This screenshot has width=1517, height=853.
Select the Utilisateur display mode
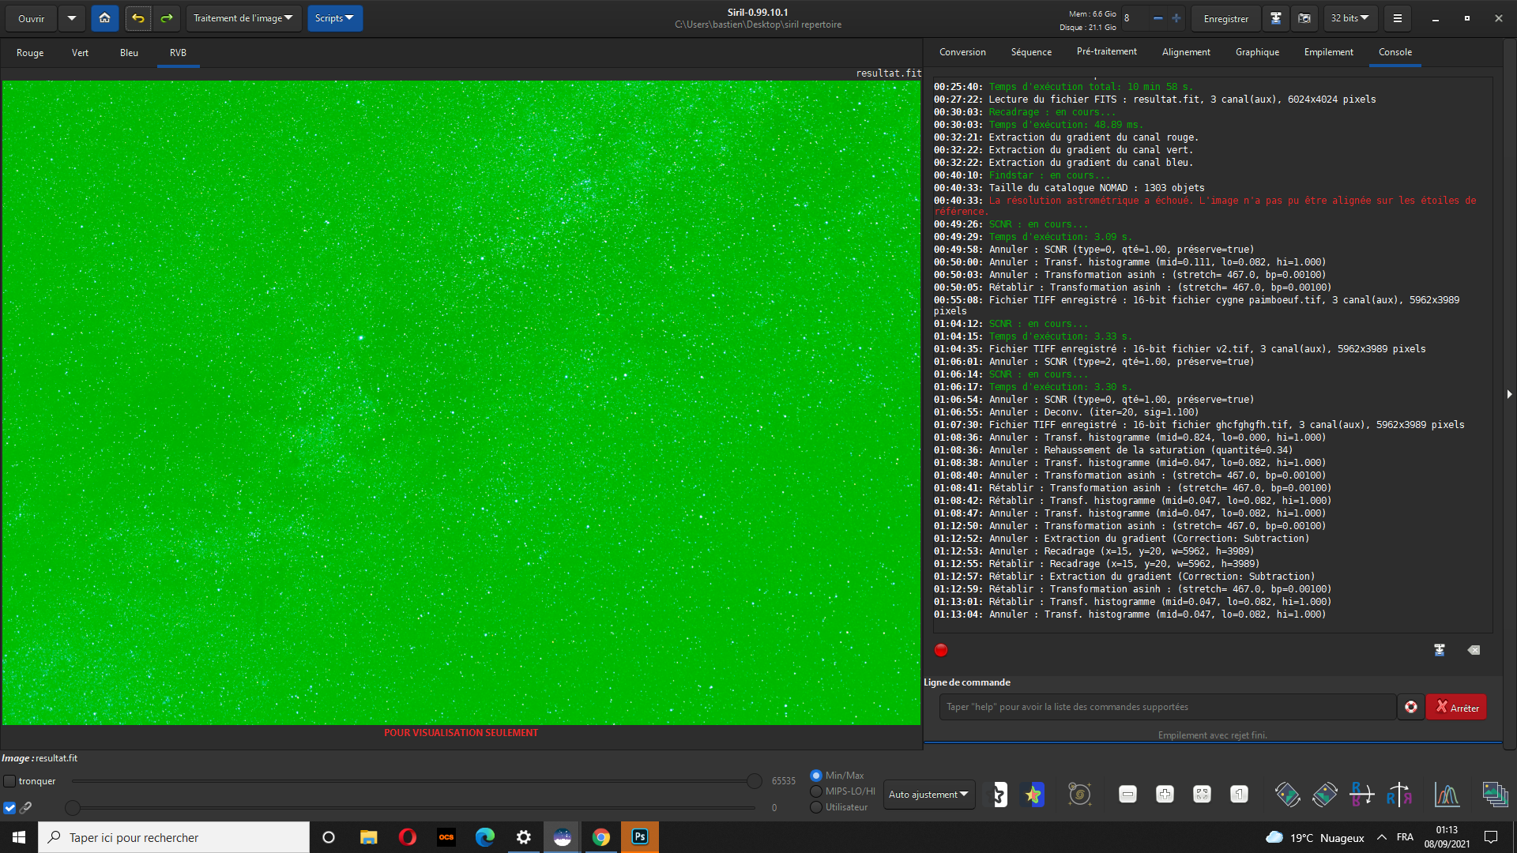816,807
